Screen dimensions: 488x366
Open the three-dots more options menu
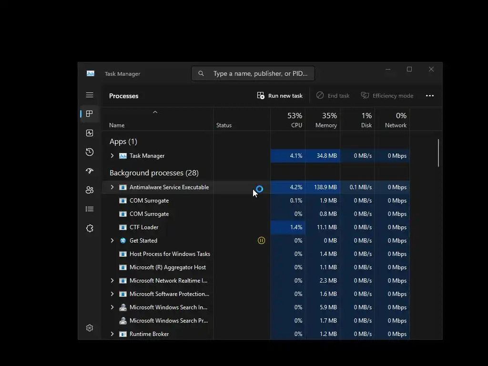pos(430,96)
